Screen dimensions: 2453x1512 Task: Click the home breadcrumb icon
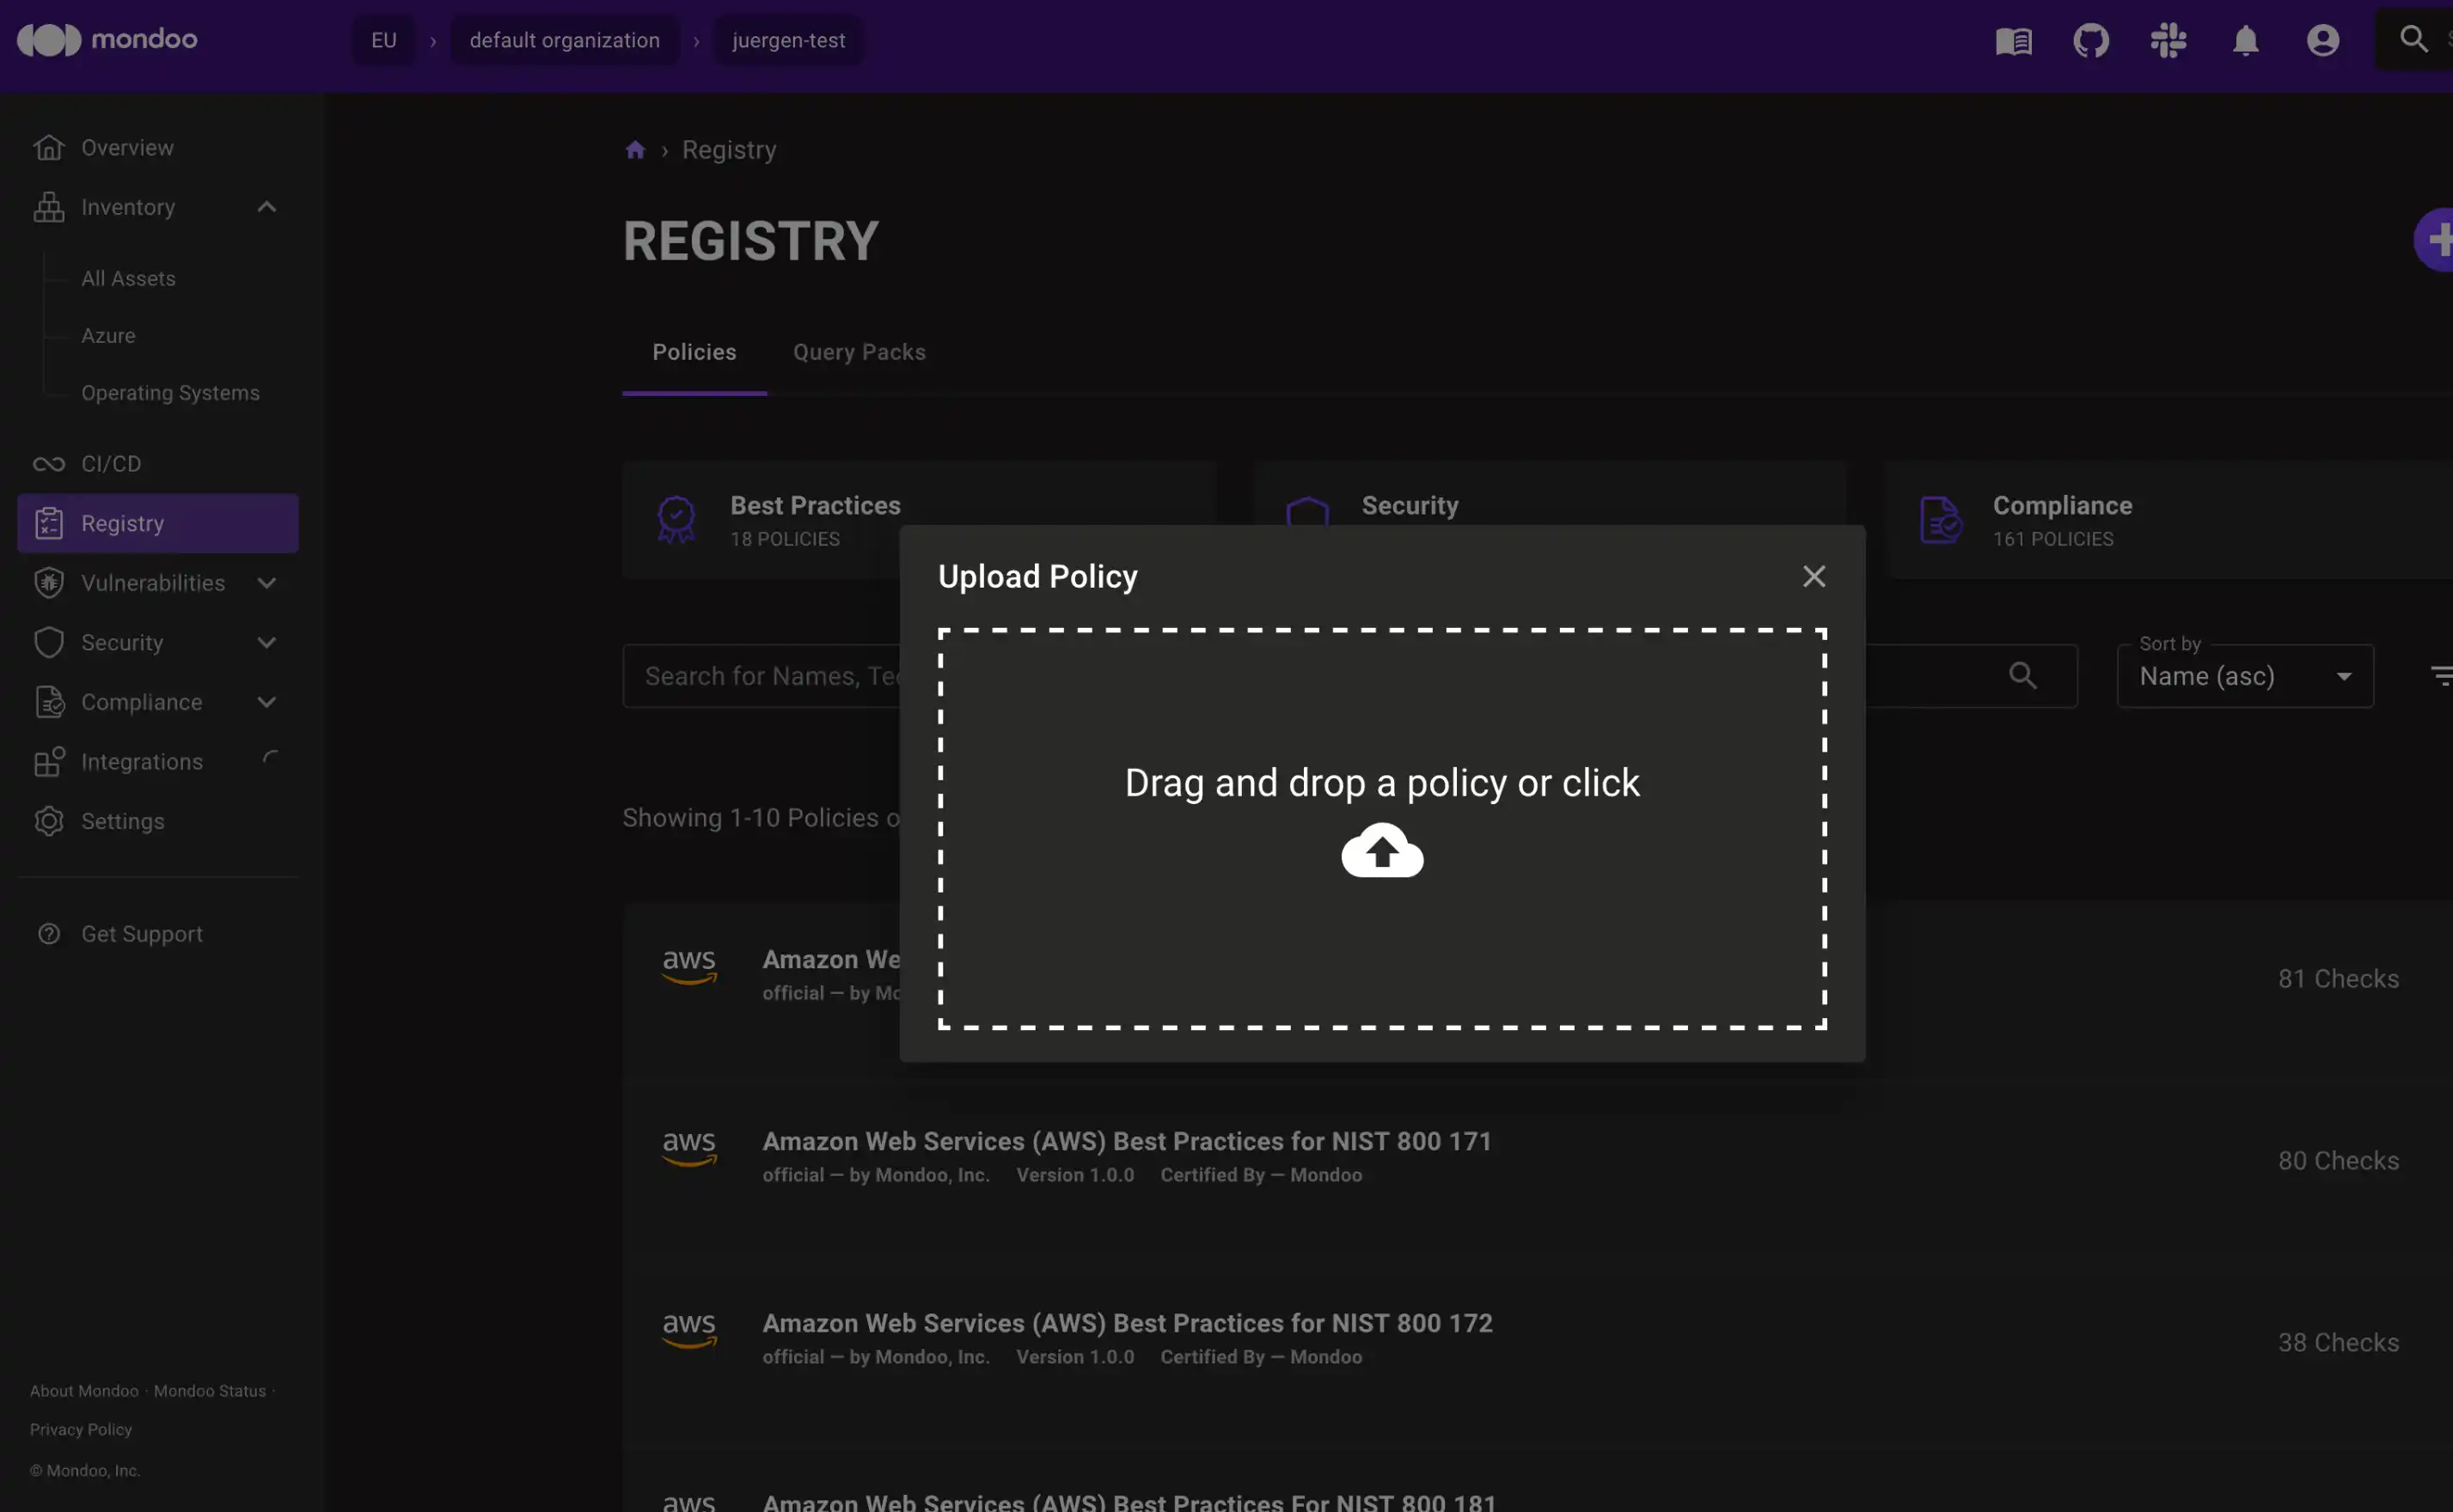(635, 150)
